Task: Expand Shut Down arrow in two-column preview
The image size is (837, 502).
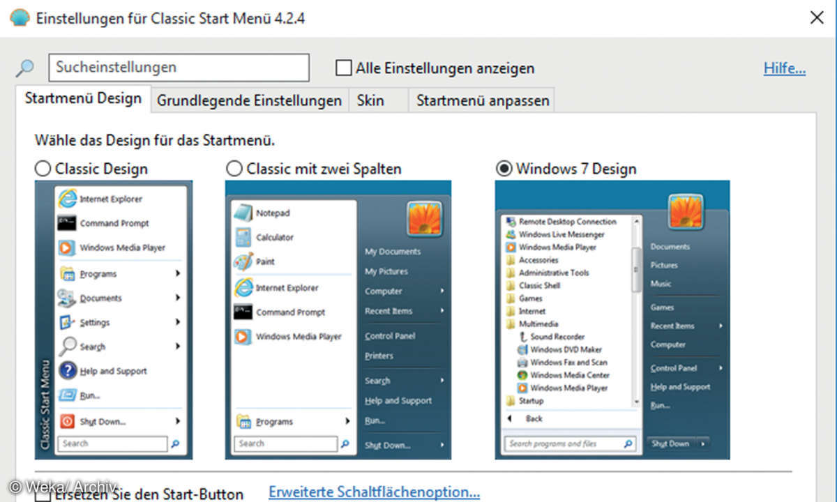Action: click(442, 445)
